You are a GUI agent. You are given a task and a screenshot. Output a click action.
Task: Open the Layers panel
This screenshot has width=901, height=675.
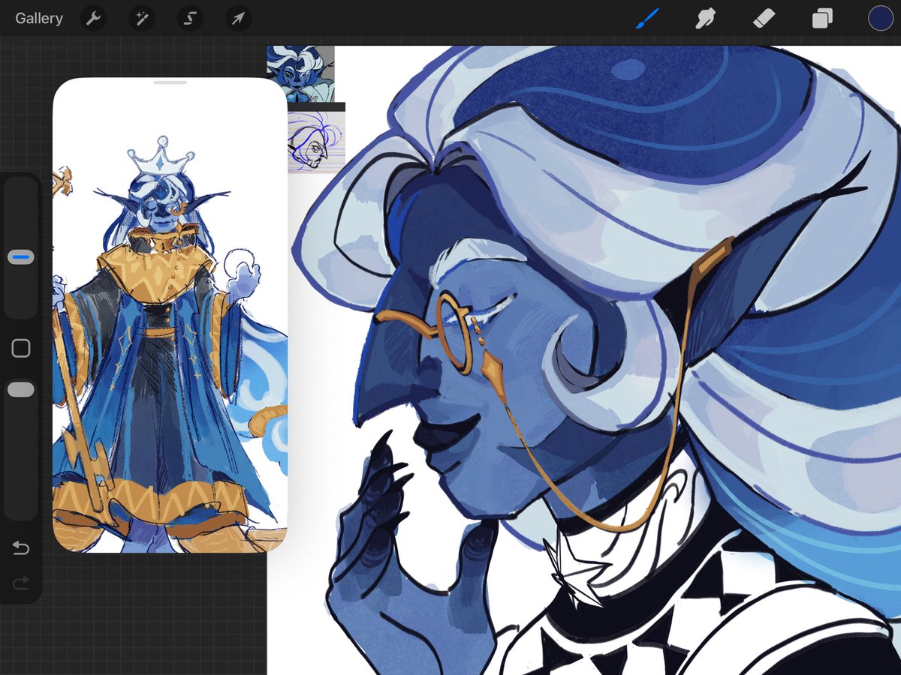tap(822, 19)
